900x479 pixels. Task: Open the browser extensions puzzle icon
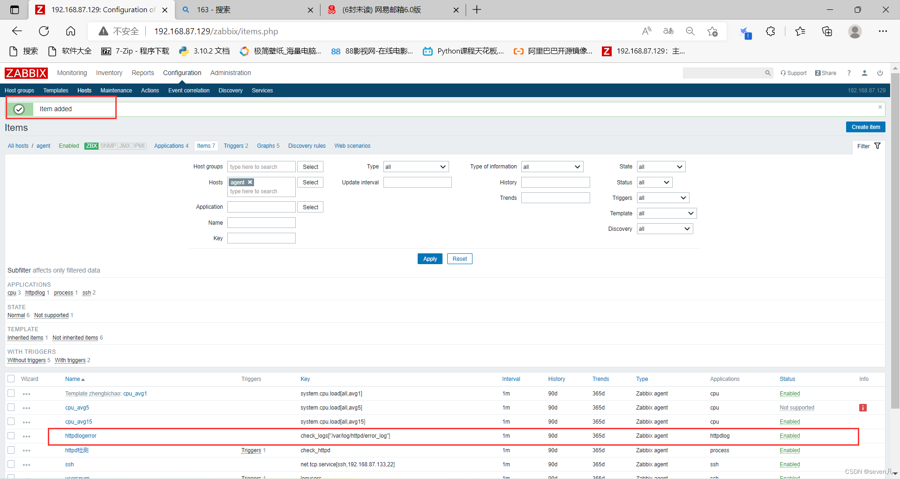(x=771, y=31)
